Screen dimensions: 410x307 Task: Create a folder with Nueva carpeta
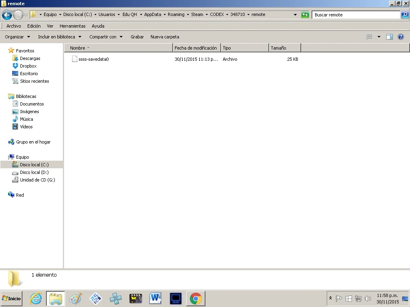coord(165,37)
